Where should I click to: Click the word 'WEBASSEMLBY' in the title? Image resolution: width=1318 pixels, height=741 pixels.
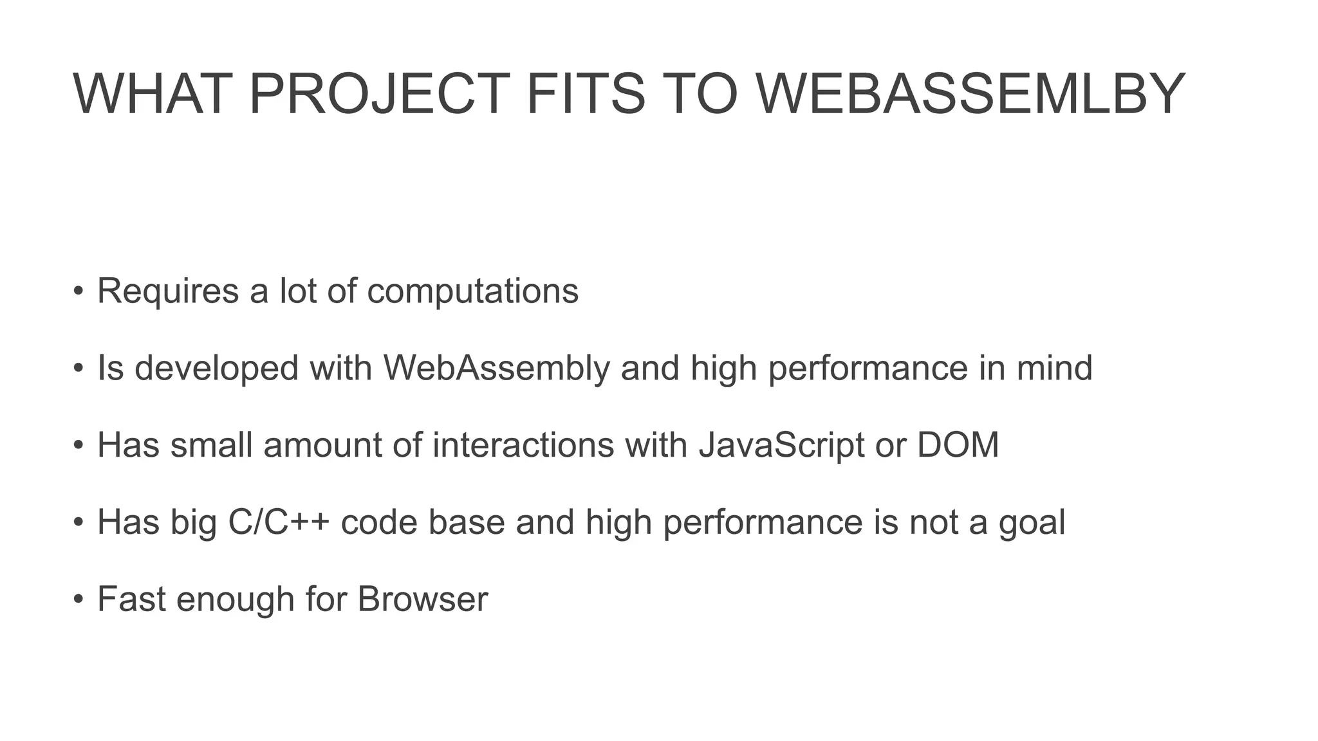coord(970,94)
